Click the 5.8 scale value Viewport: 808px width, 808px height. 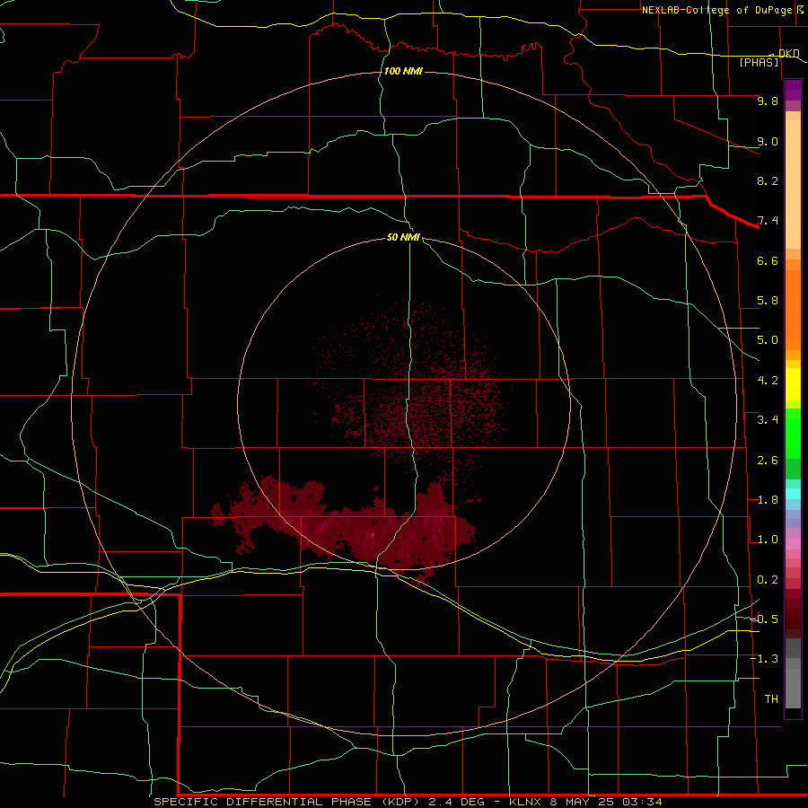768,301
